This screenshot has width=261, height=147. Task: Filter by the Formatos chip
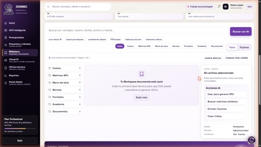pos(188,46)
